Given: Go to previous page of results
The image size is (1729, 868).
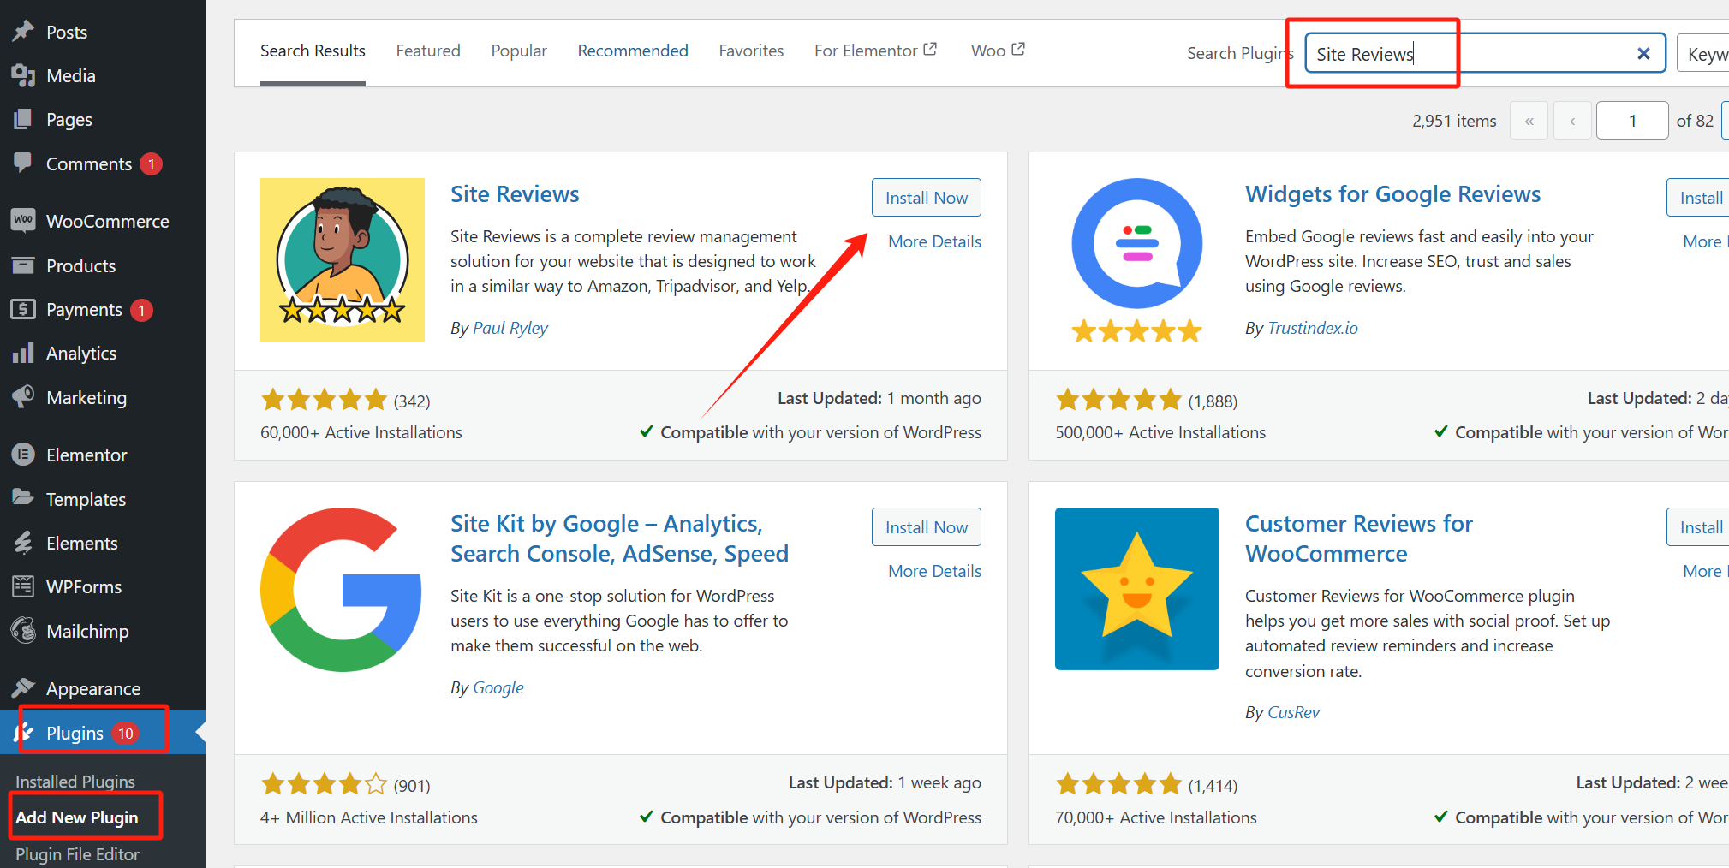Looking at the screenshot, I should point(1572,121).
